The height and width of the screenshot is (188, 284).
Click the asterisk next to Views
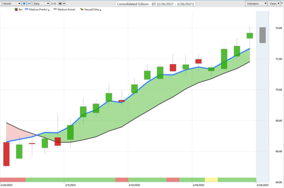click(x=282, y=3)
